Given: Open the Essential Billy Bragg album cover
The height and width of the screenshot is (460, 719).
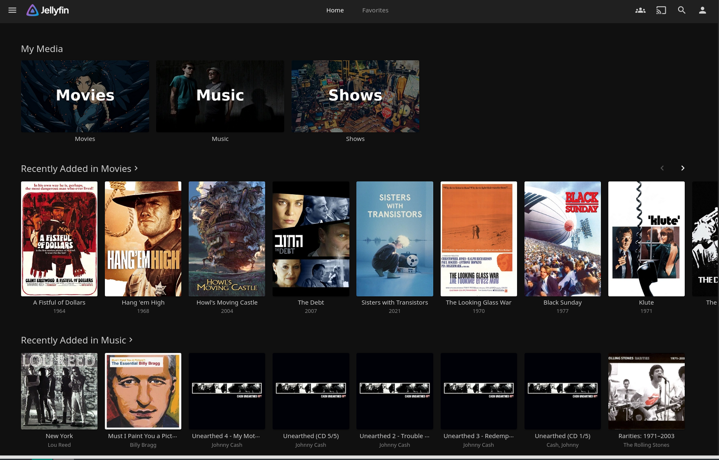Looking at the screenshot, I should 143,391.
